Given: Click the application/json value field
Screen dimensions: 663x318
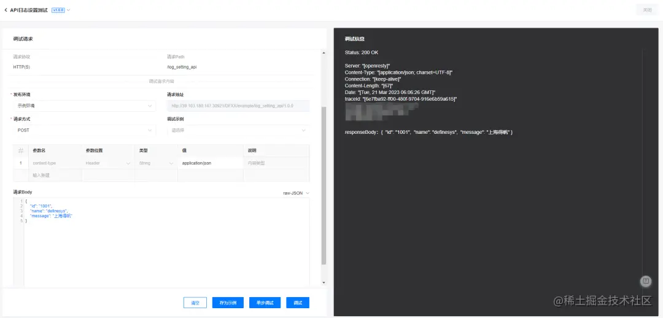Looking at the screenshot, I should [x=211, y=163].
